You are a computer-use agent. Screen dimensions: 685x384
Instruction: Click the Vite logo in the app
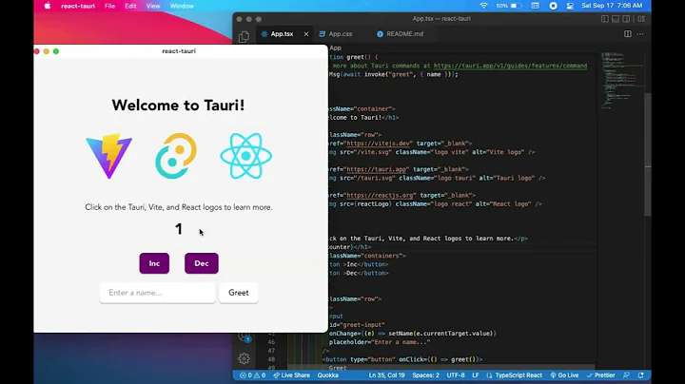pyautogui.click(x=108, y=156)
